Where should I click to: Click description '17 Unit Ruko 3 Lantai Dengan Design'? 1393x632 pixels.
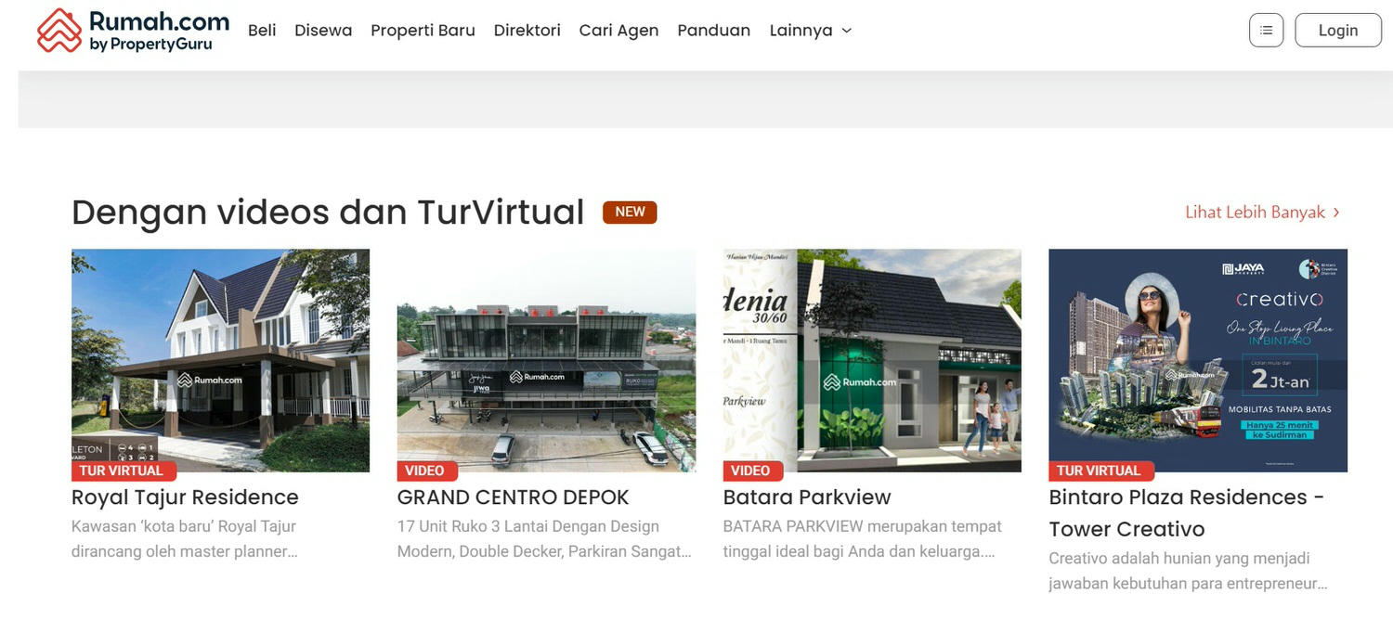click(x=528, y=526)
